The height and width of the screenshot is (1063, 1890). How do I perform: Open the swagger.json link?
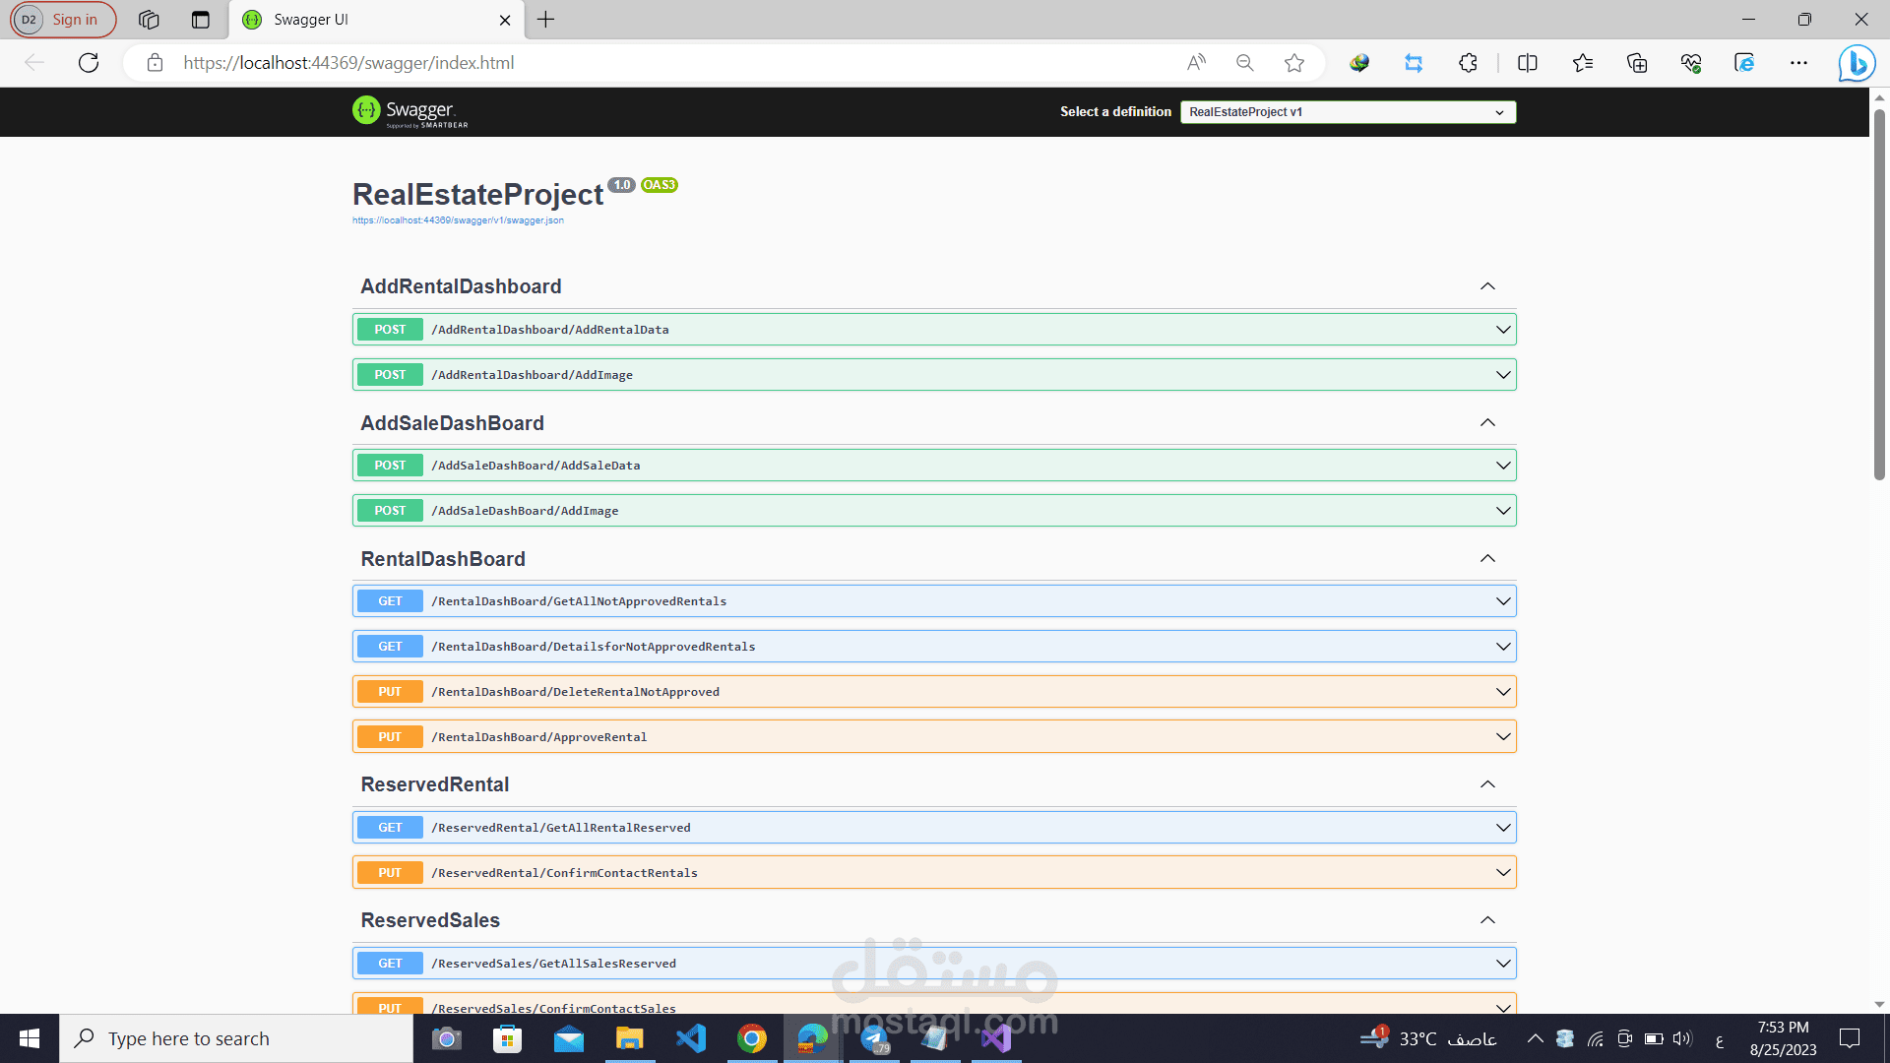[458, 220]
